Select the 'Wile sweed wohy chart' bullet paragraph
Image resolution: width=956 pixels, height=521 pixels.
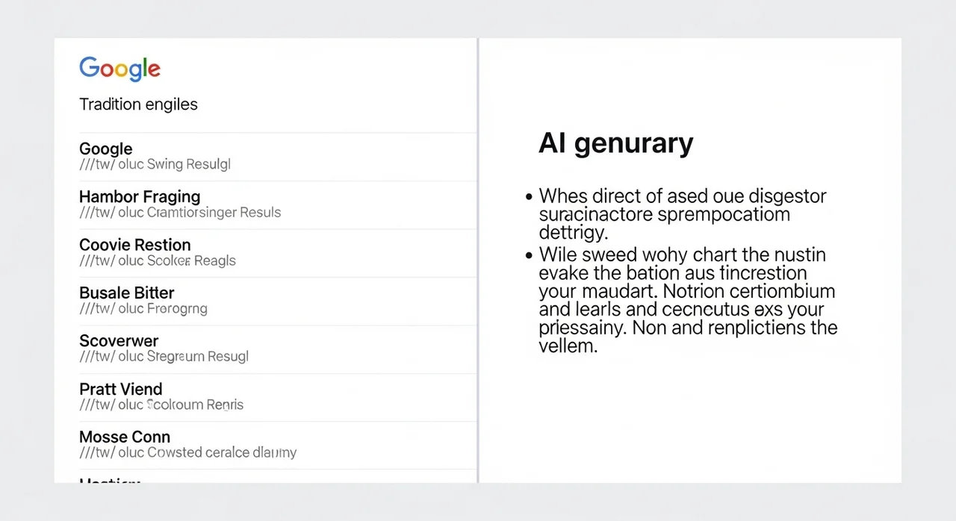(687, 300)
